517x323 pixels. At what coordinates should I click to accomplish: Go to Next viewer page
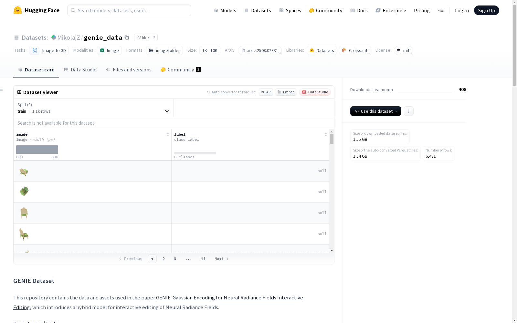pyautogui.click(x=222, y=259)
